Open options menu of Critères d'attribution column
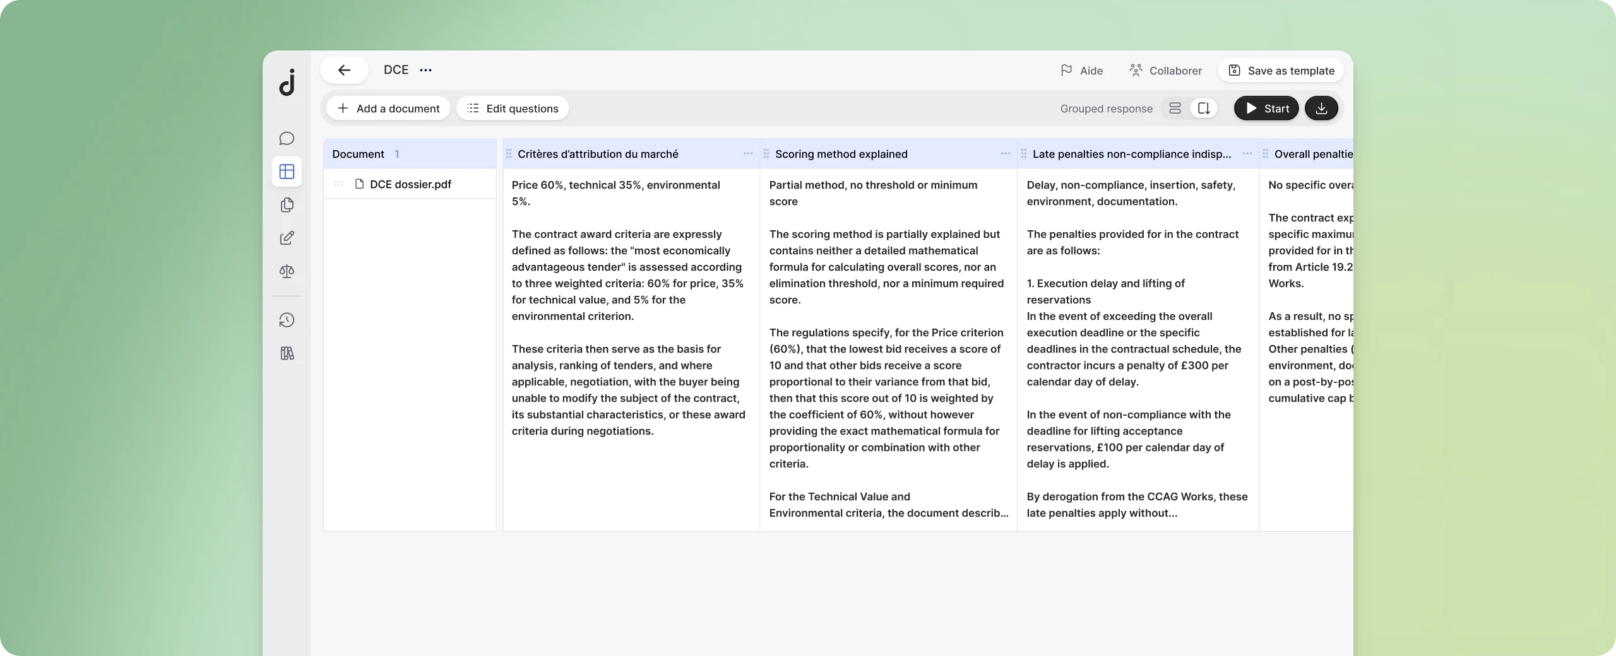This screenshot has width=1616, height=656. pos(748,154)
